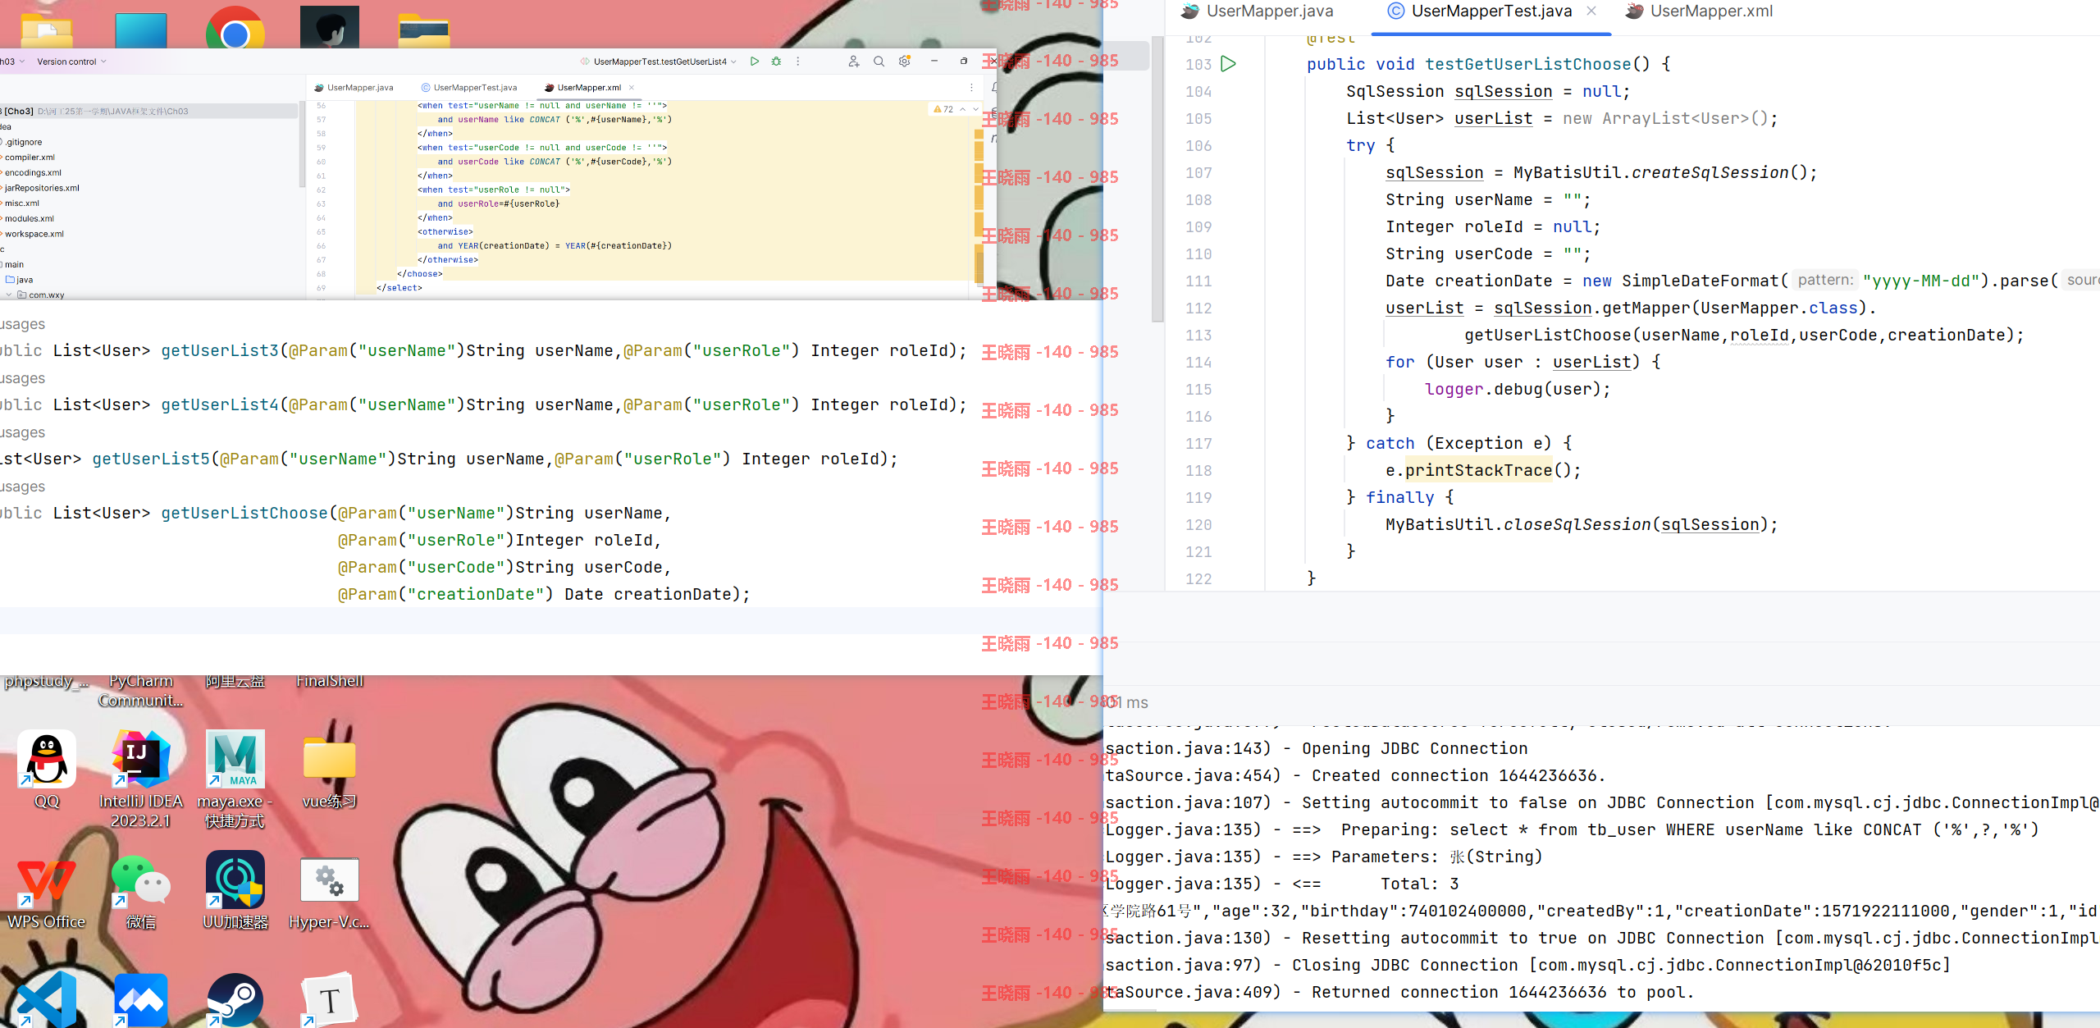Image resolution: width=2100 pixels, height=1028 pixels.
Task: Close UserMapperTest.java tab in right editor
Action: tap(1591, 11)
